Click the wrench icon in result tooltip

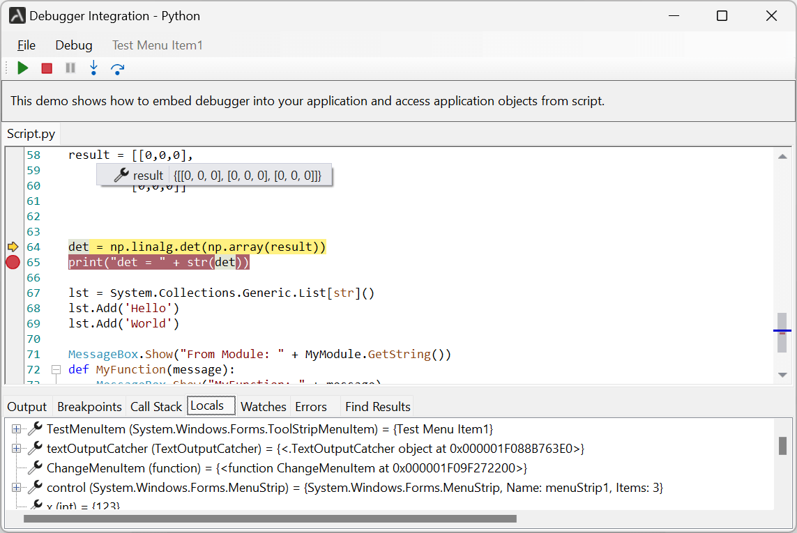tap(121, 176)
